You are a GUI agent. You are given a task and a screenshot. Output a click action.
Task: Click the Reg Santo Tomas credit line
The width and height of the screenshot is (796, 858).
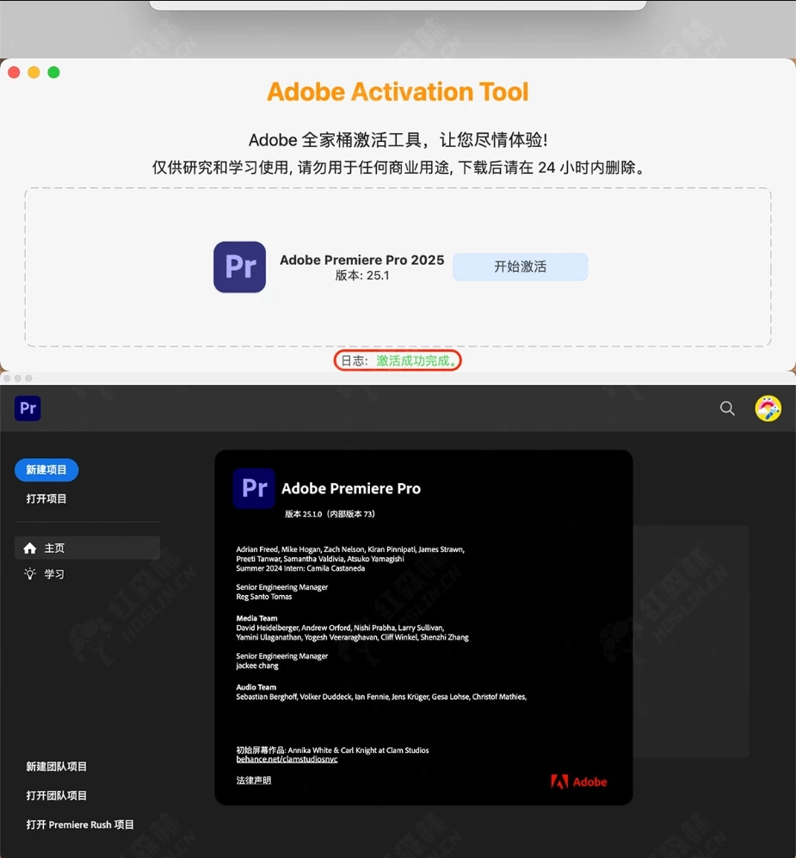coord(264,597)
